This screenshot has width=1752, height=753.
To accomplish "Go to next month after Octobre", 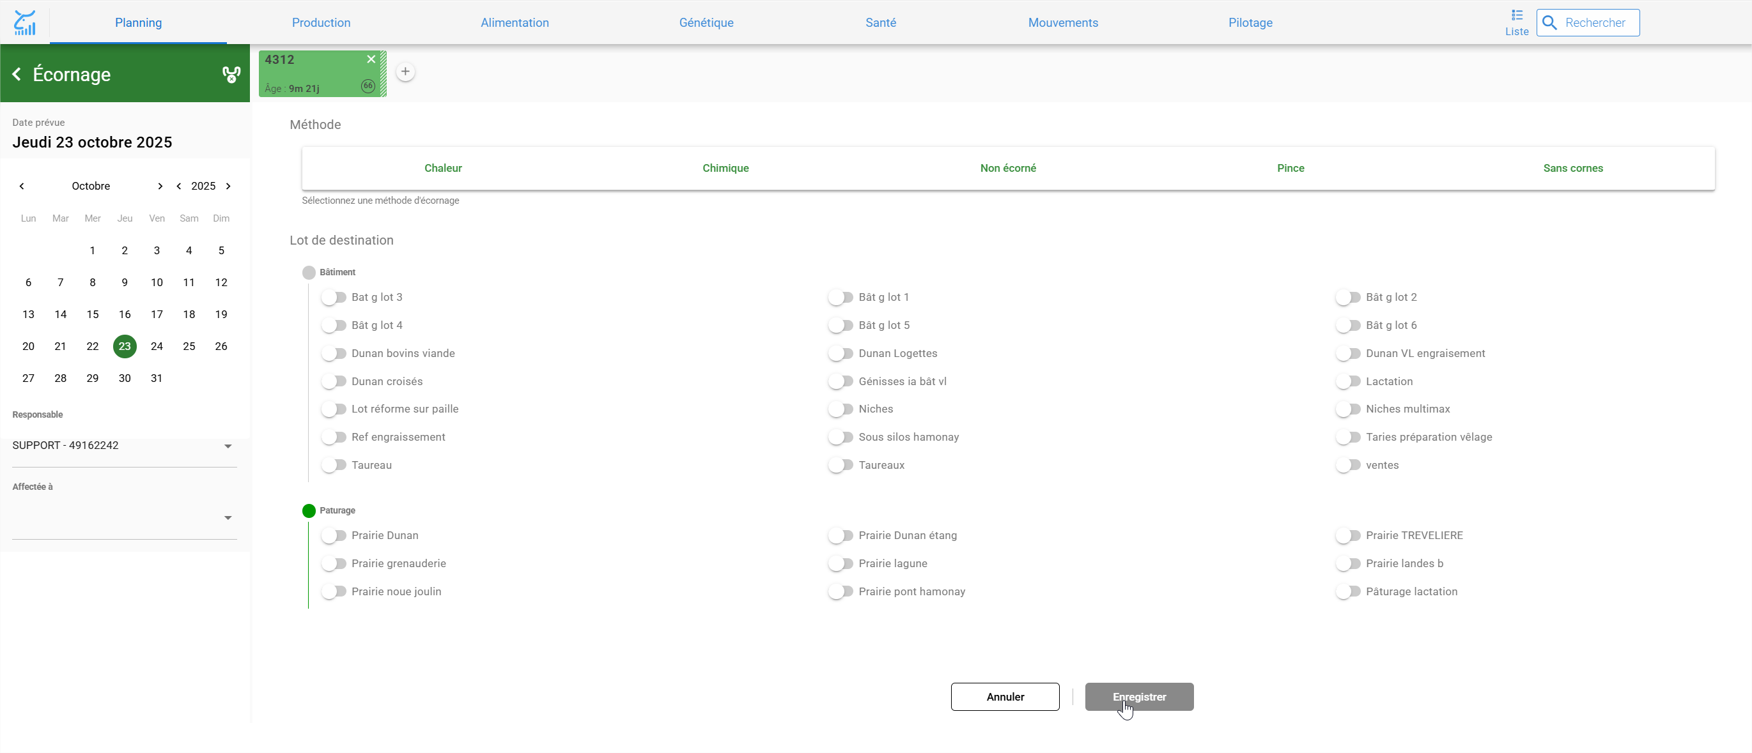I will [160, 186].
